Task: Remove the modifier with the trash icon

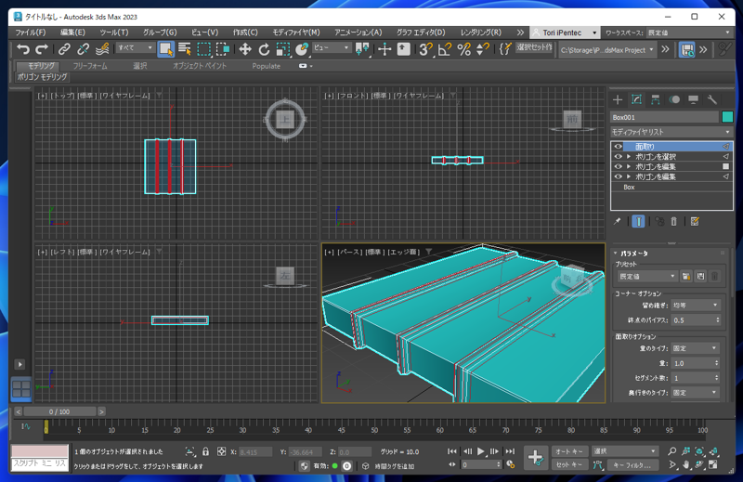Action: pos(674,221)
